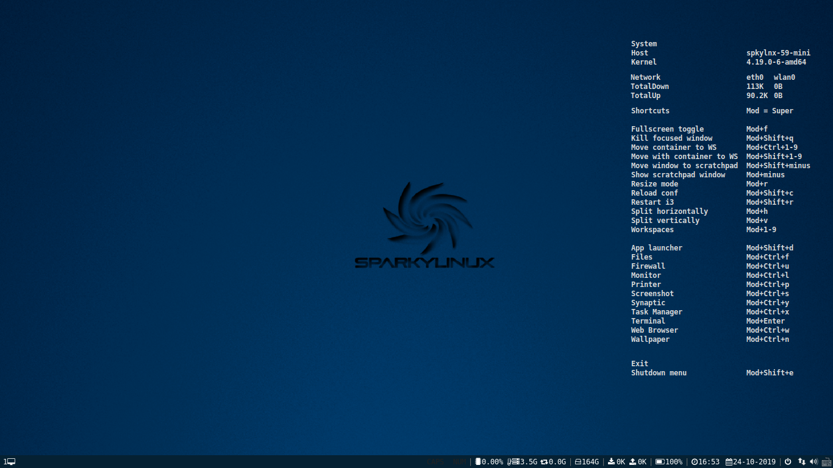
Task: Click the date 24-10-2019
Action: pyautogui.click(x=754, y=461)
